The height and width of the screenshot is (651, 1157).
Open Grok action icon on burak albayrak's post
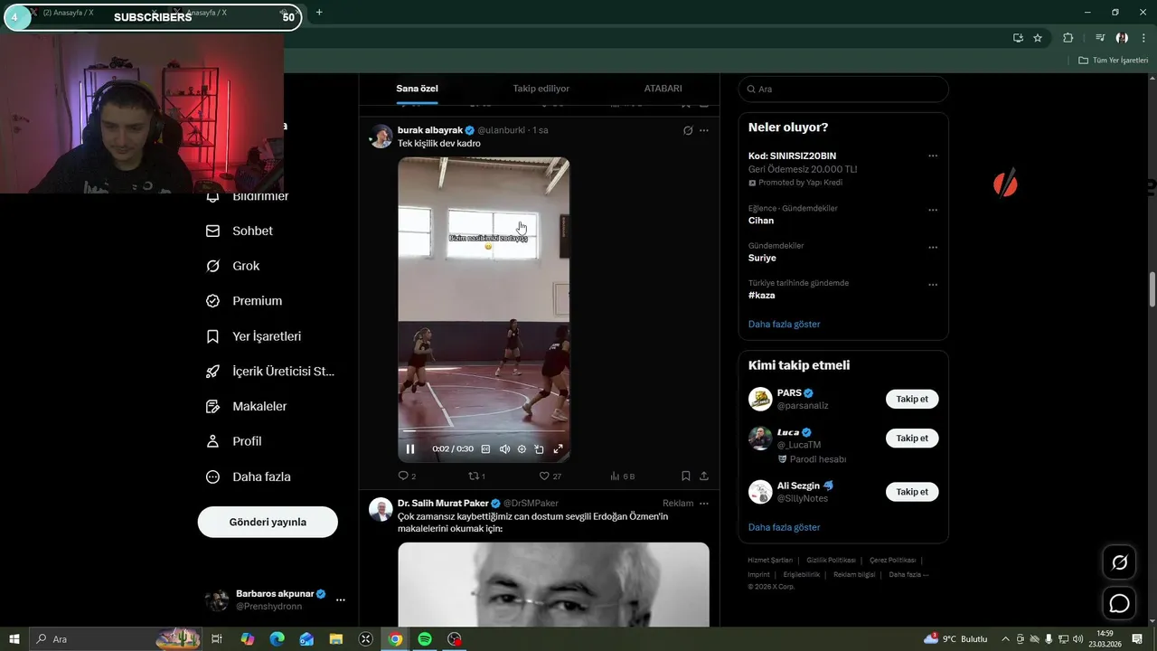click(x=688, y=130)
